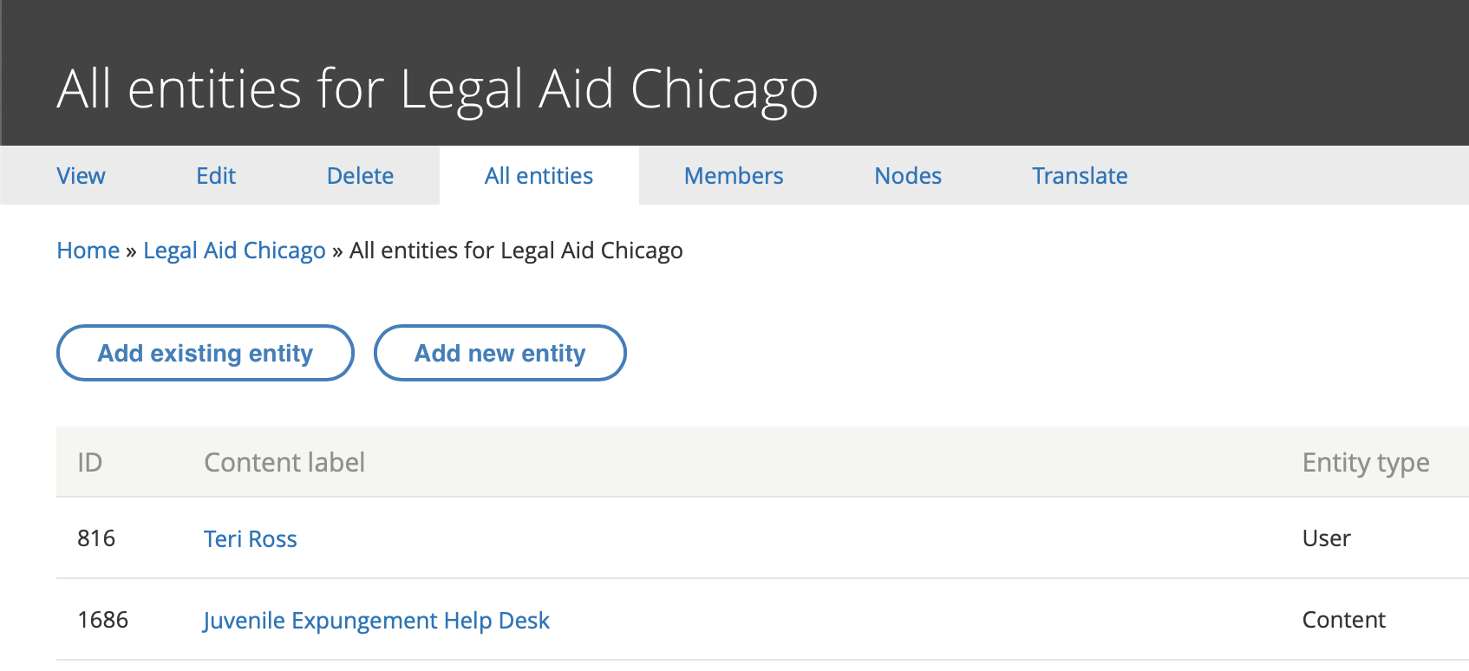Open the Teri Ross user link
Screen dimensions: 1469x671
251,539
